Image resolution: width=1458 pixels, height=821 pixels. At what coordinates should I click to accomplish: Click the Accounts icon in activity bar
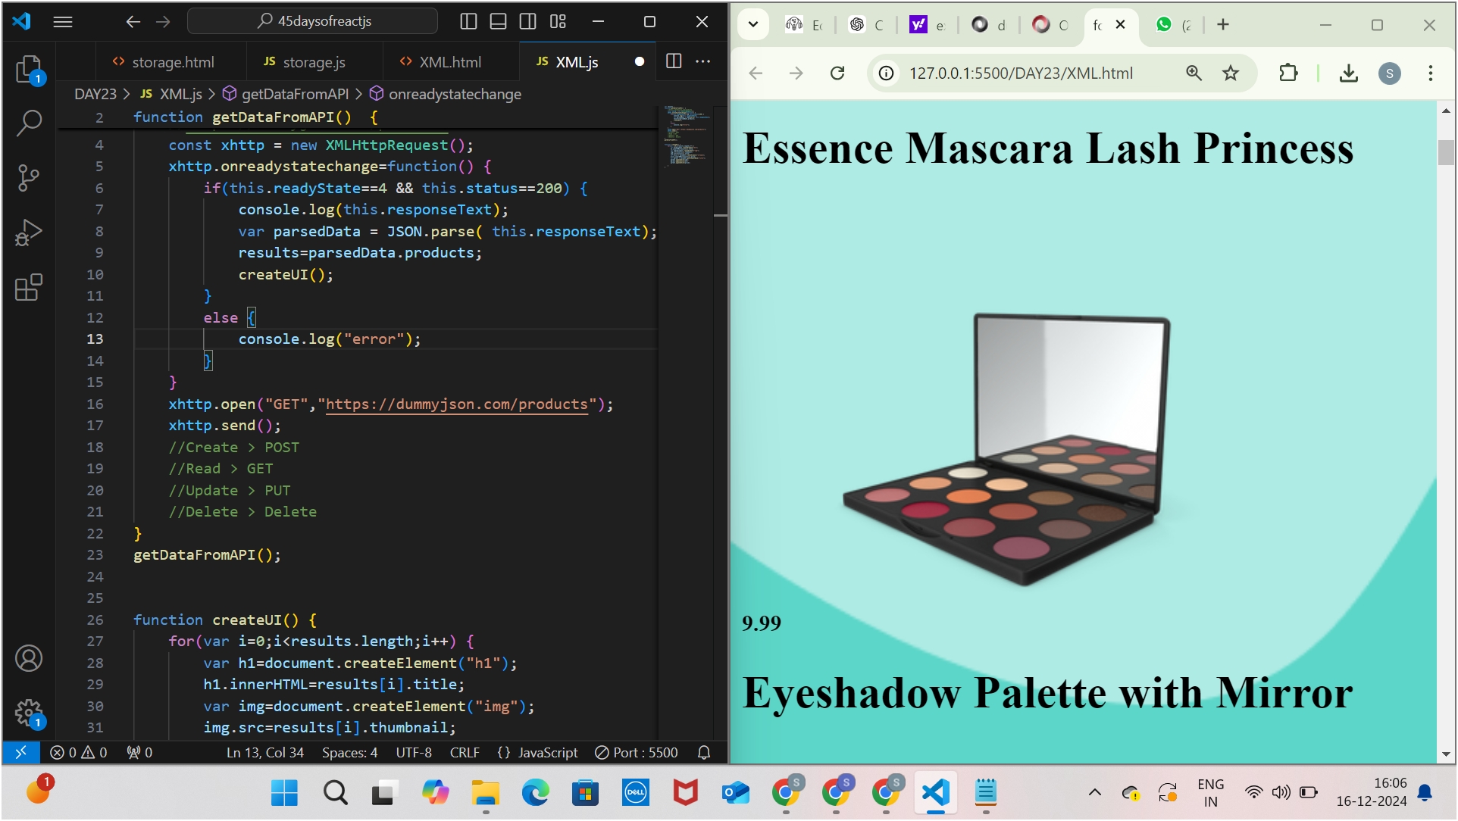click(x=29, y=658)
